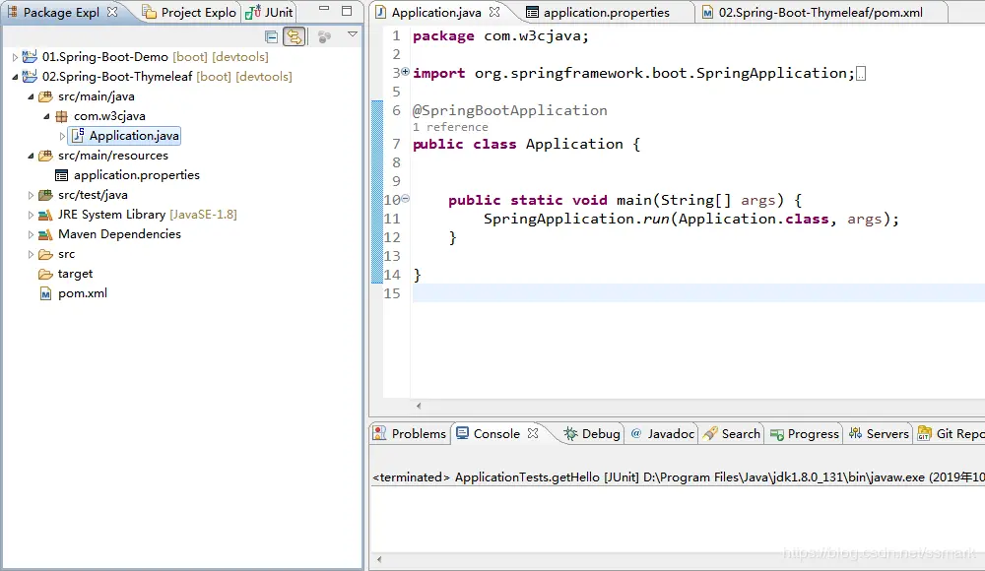
Task: Expand JRE System Library node
Action: point(31,215)
